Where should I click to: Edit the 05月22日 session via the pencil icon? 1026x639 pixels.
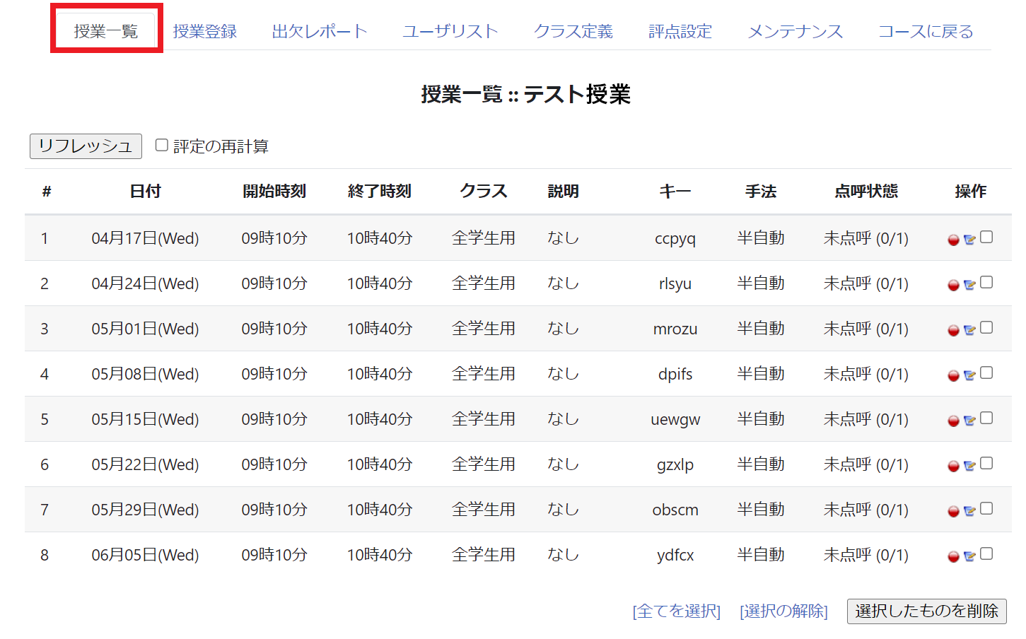[969, 467]
